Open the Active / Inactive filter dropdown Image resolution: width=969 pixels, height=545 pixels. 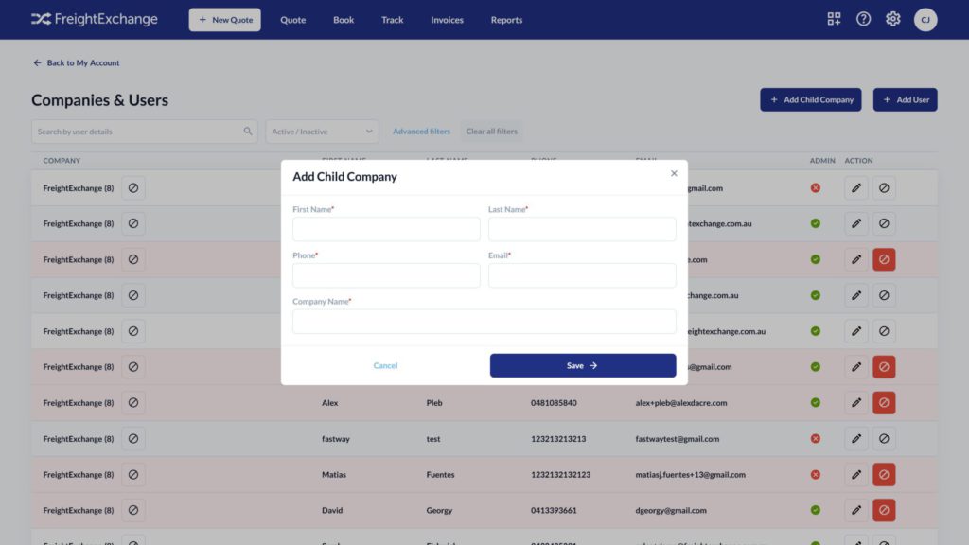[322, 132]
